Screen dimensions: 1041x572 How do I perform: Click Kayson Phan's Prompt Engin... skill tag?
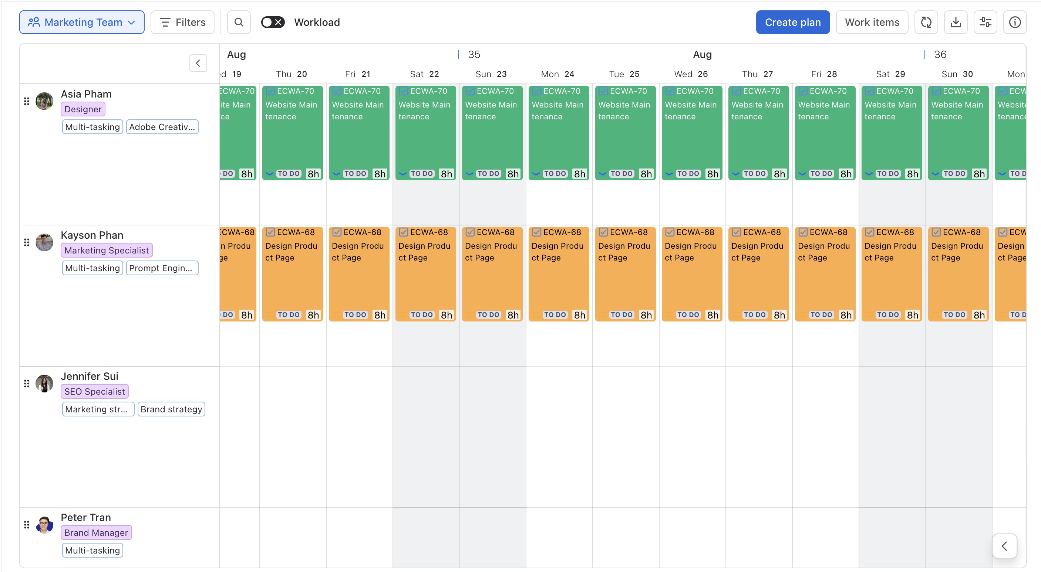(162, 268)
